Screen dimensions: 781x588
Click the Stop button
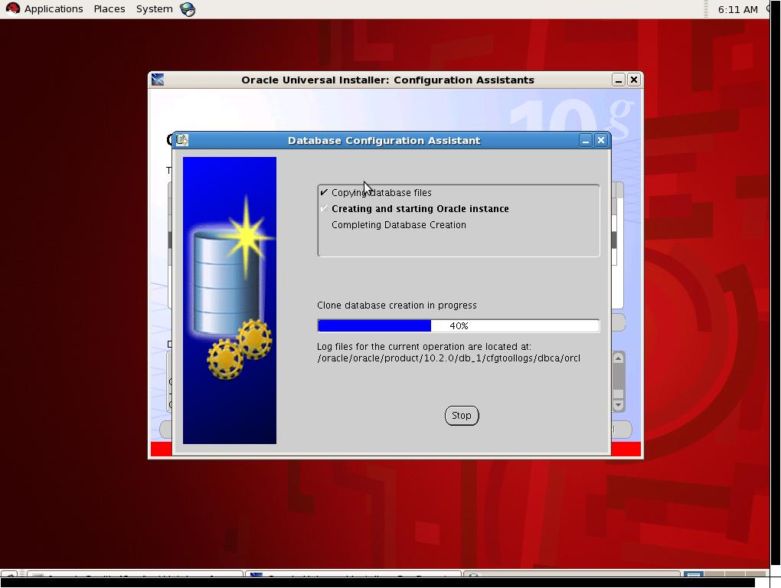(461, 415)
